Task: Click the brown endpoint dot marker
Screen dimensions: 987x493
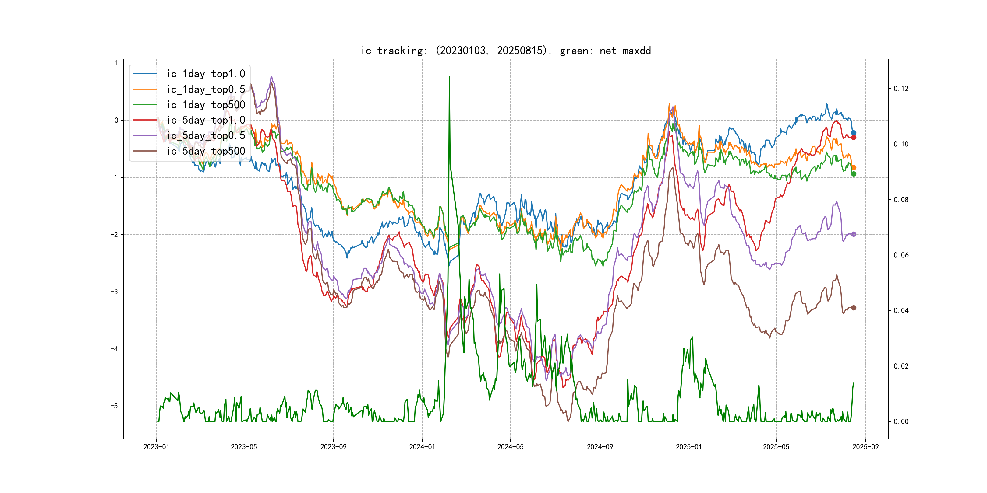Action: pos(854,308)
